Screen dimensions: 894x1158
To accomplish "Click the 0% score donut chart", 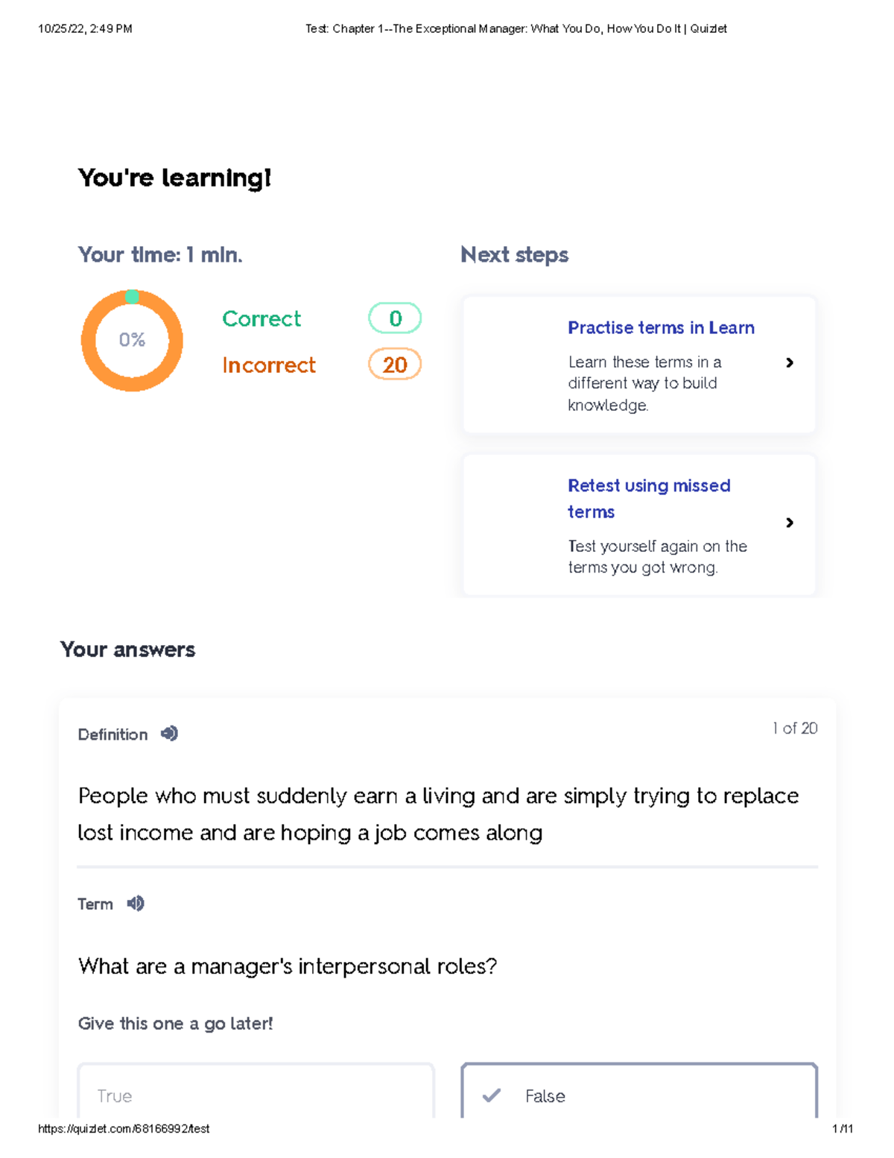I will tap(132, 341).
